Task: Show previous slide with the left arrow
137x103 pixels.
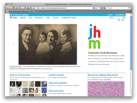Action: [x=14, y=44]
